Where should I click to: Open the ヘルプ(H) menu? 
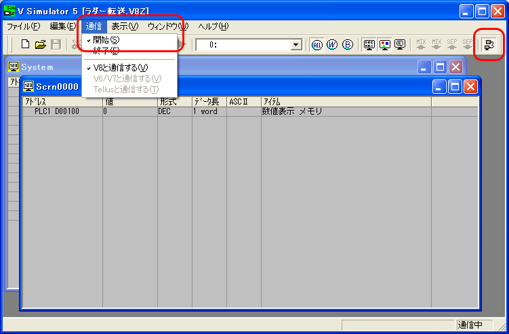click(213, 26)
